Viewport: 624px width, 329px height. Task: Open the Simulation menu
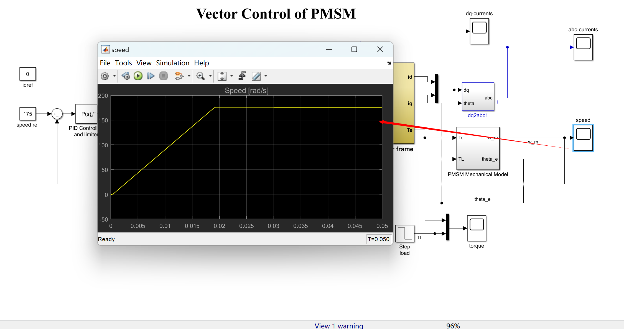(x=172, y=63)
